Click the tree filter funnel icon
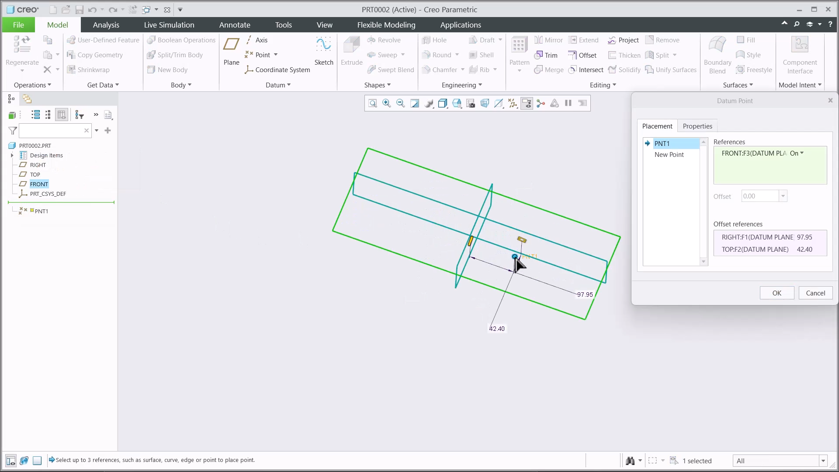 point(13,131)
